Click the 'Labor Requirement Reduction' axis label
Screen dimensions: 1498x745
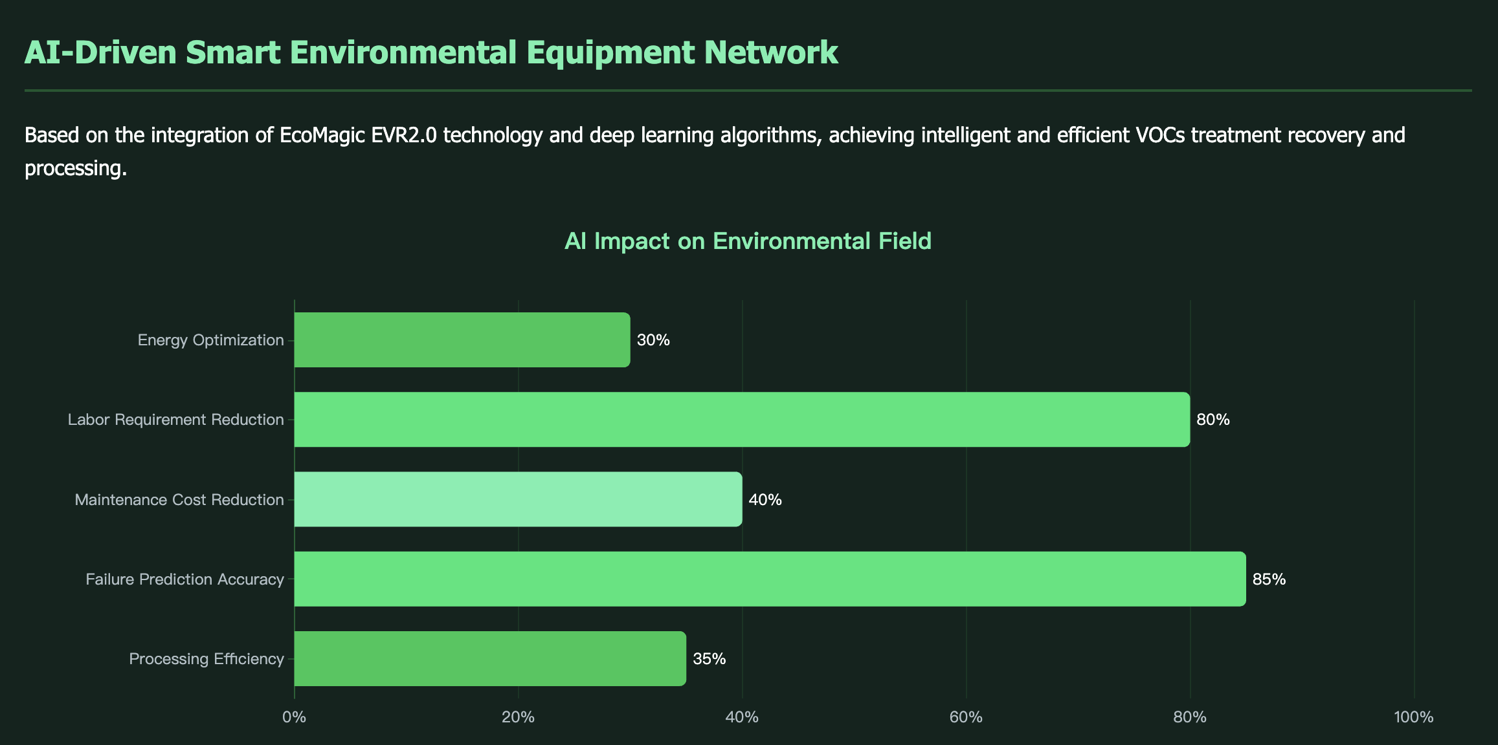[175, 420]
